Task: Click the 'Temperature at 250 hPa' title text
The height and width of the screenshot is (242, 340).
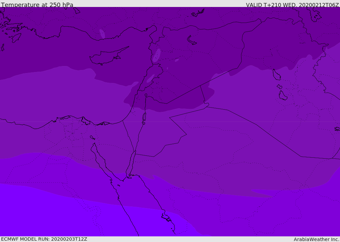Action: tap(37, 5)
